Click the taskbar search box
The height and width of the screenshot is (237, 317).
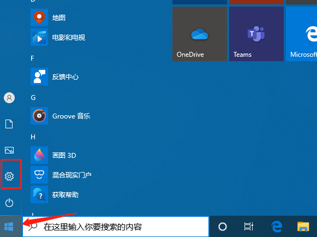click(116, 227)
